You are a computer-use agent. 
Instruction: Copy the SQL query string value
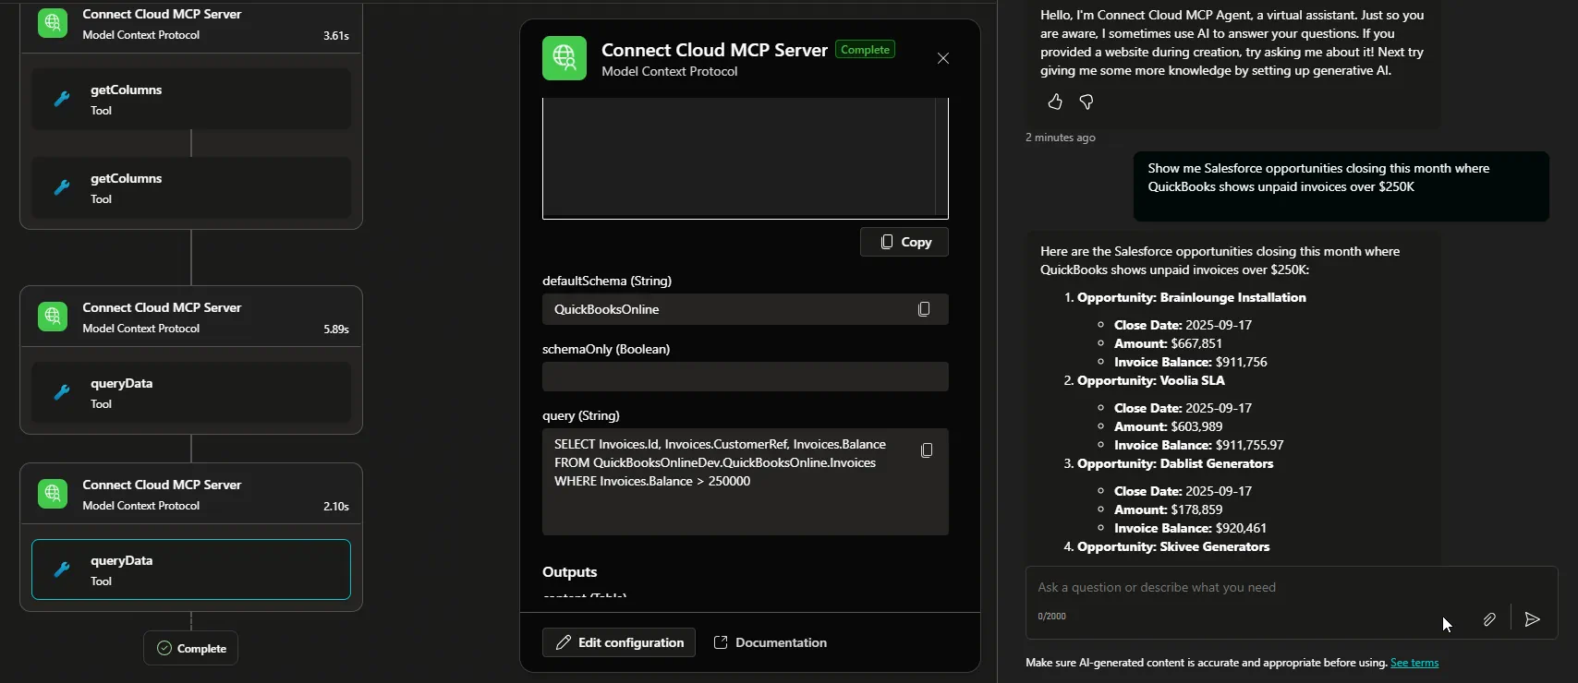pos(927,450)
